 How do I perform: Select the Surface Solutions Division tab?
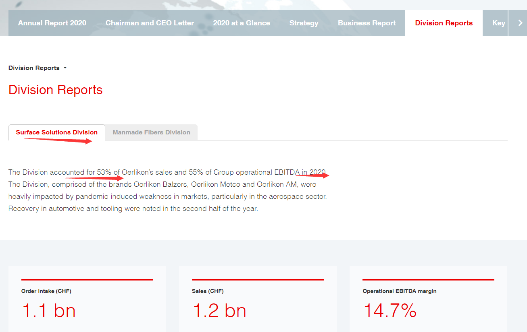point(57,132)
